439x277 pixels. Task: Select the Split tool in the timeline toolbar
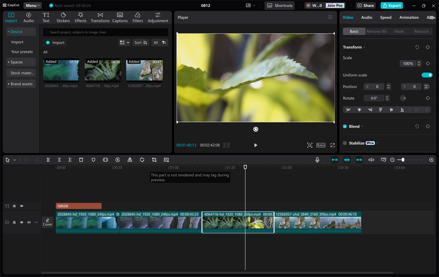point(48,160)
